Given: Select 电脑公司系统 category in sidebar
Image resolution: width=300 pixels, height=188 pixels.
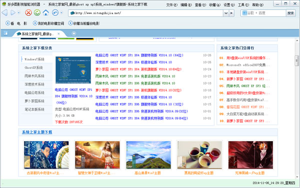Looking at the screenshot, I should pos(34,93).
